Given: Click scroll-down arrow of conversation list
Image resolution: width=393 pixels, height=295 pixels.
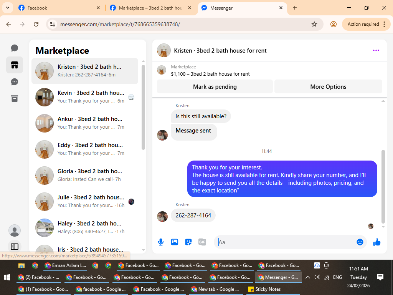Looking at the screenshot, I should (x=144, y=250).
